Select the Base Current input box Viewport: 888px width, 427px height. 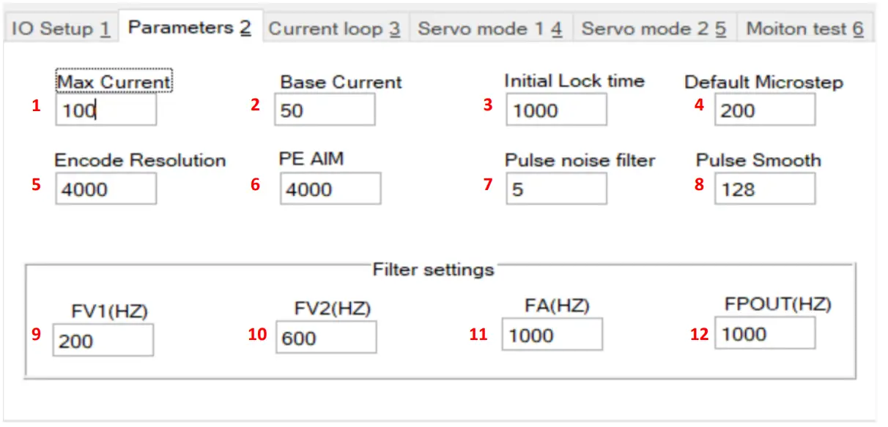coord(324,110)
